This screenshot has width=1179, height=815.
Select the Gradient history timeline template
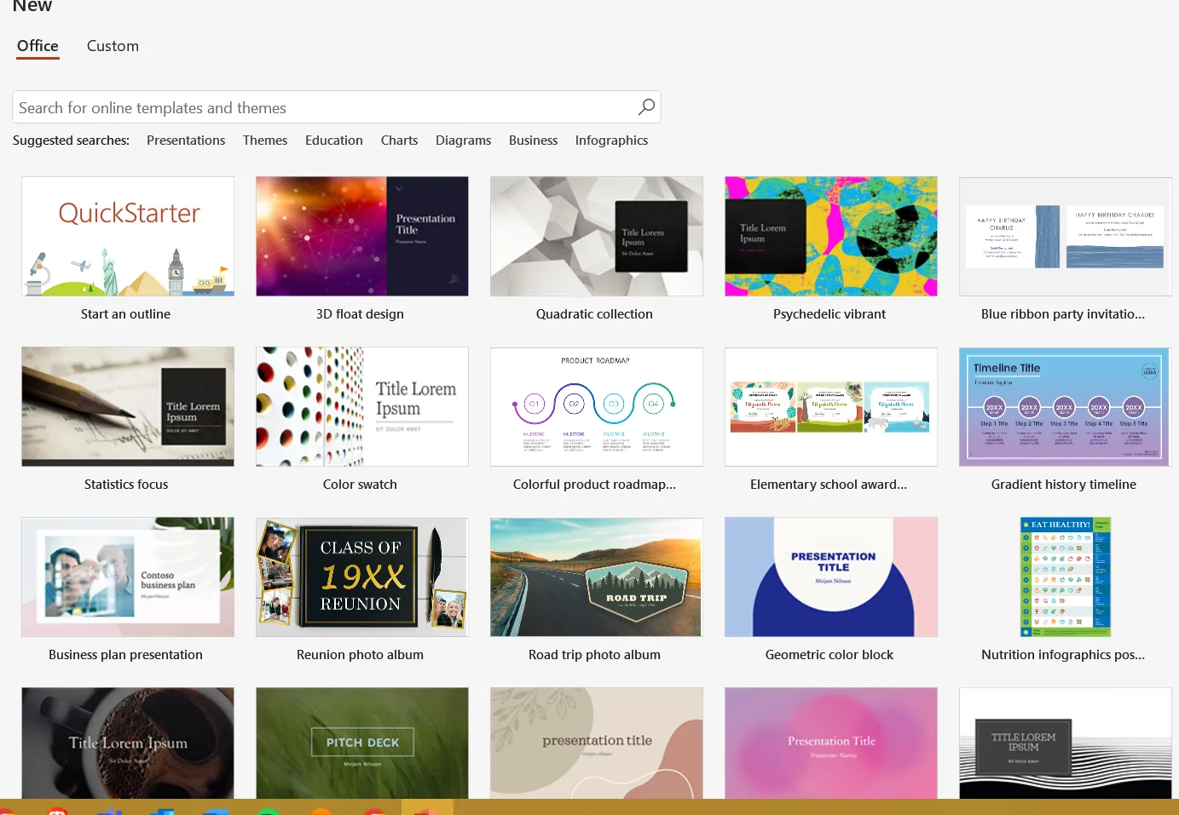pyautogui.click(x=1065, y=406)
